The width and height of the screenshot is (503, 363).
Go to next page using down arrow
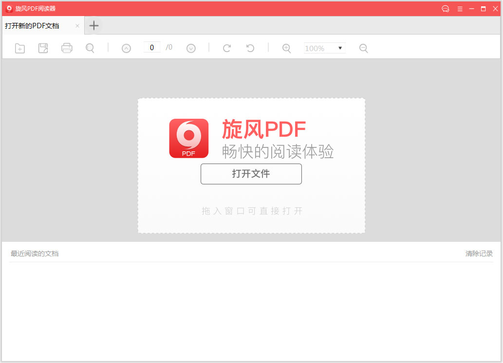pos(191,48)
